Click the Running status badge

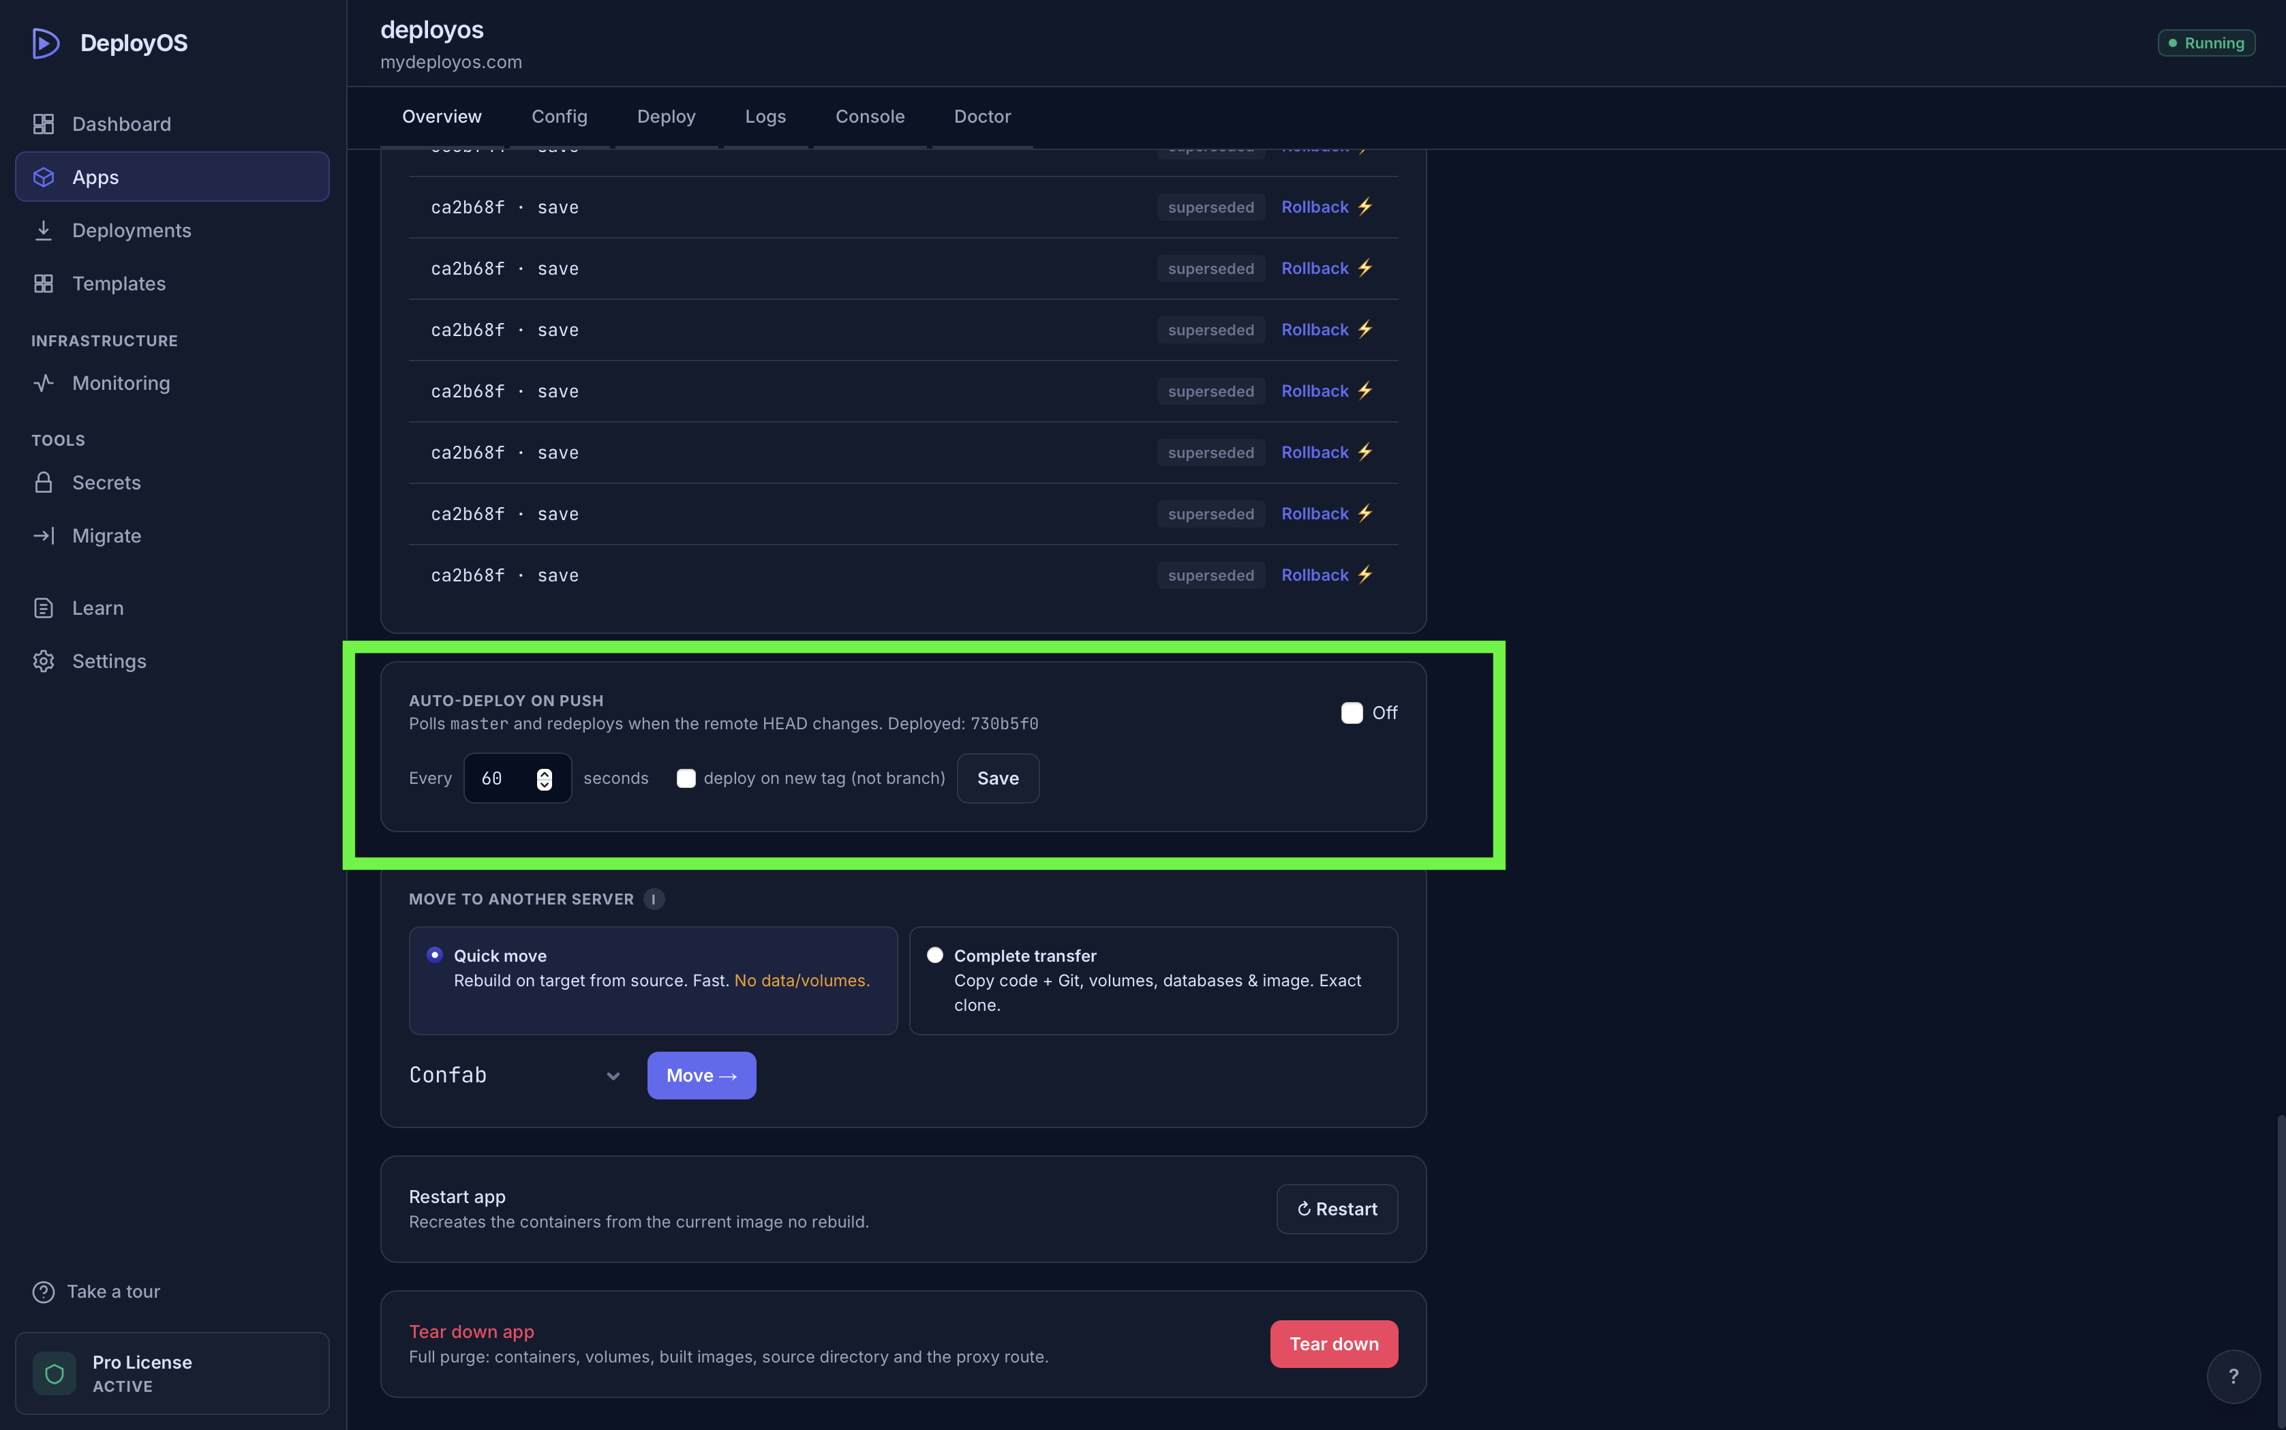click(2206, 44)
